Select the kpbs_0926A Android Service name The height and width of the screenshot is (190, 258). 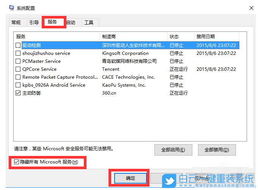pos(54,85)
